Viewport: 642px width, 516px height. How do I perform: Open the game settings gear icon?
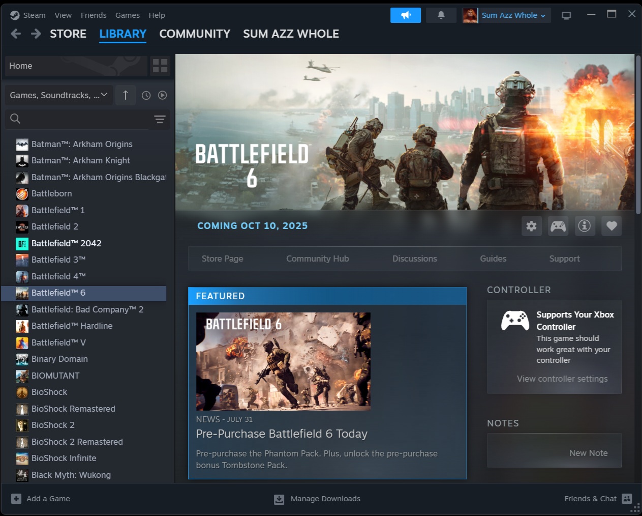click(x=531, y=226)
